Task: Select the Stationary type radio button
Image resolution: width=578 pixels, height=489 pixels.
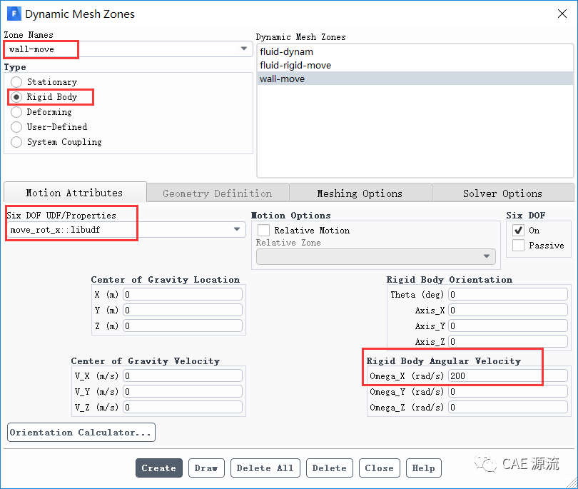Action: [16, 82]
